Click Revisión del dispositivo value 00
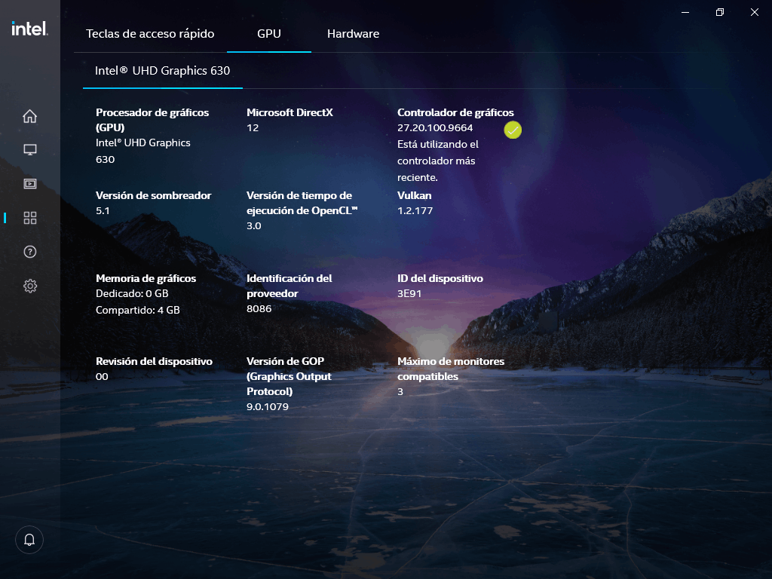 pos(102,377)
